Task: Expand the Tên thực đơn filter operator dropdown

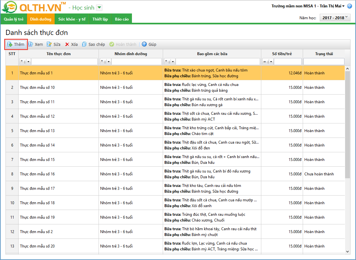Action: point(28,62)
